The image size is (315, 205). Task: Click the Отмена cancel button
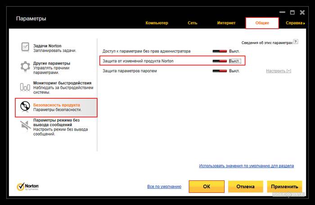pos(245,187)
